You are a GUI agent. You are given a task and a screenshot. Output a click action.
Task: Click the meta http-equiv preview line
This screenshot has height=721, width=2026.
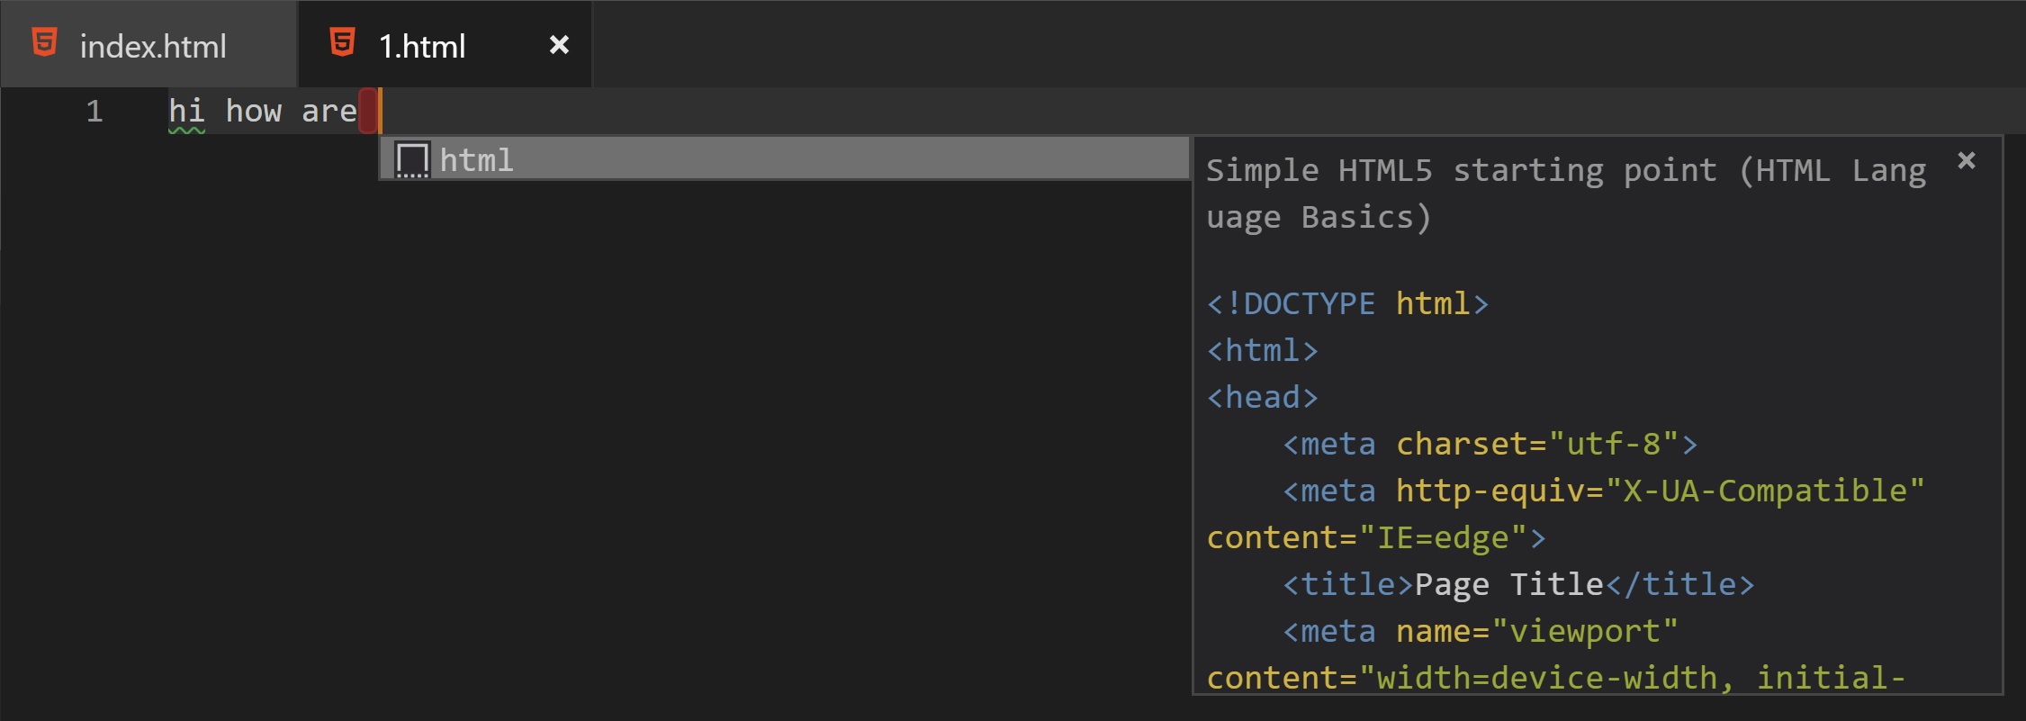[1603, 491]
